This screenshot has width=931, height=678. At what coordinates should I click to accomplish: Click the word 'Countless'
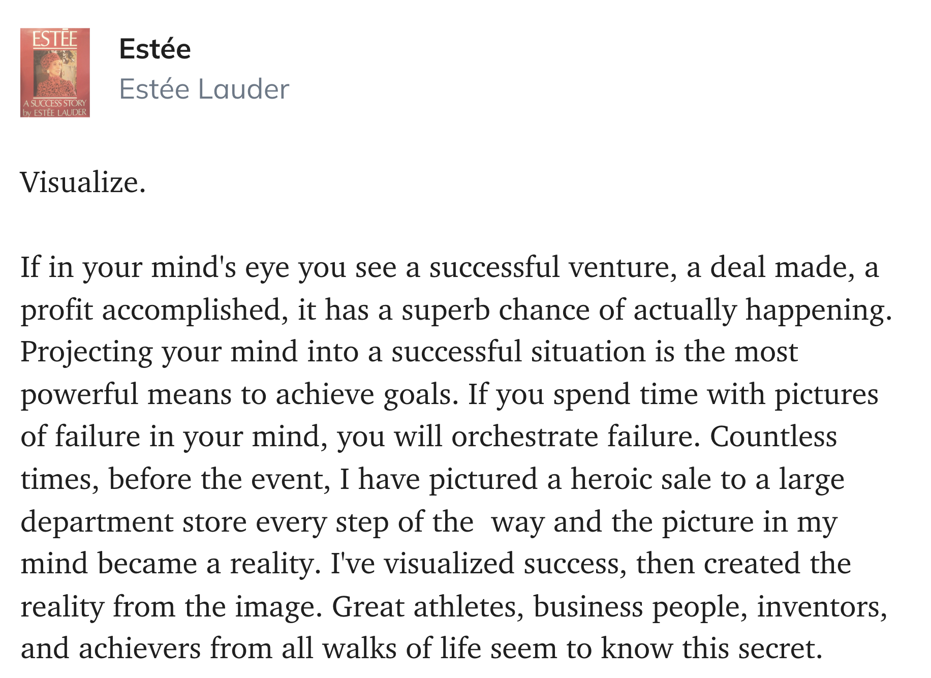773,437
